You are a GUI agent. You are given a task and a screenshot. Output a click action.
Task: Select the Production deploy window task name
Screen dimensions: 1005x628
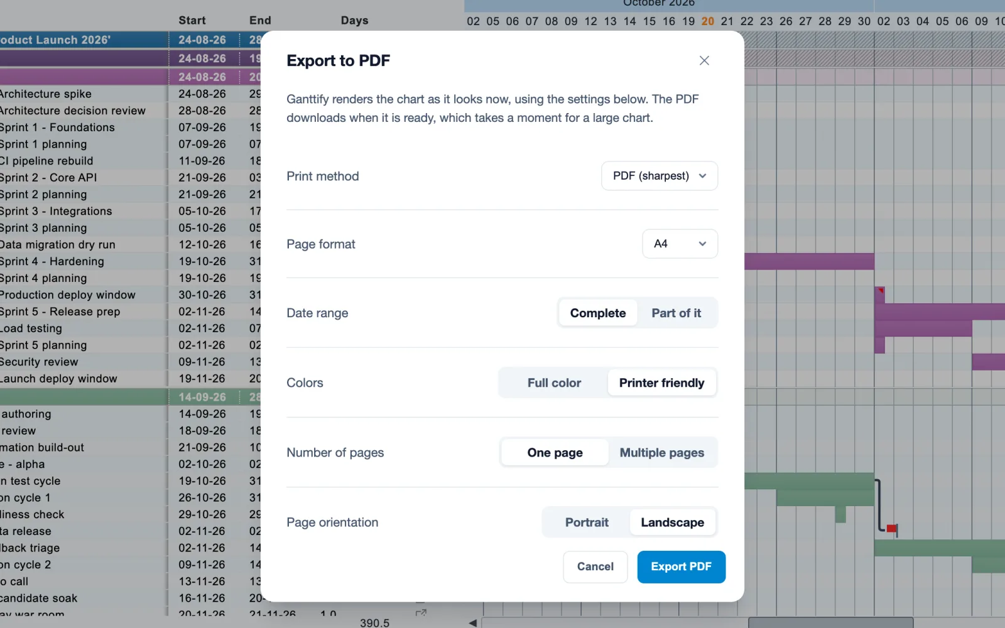tap(67, 295)
